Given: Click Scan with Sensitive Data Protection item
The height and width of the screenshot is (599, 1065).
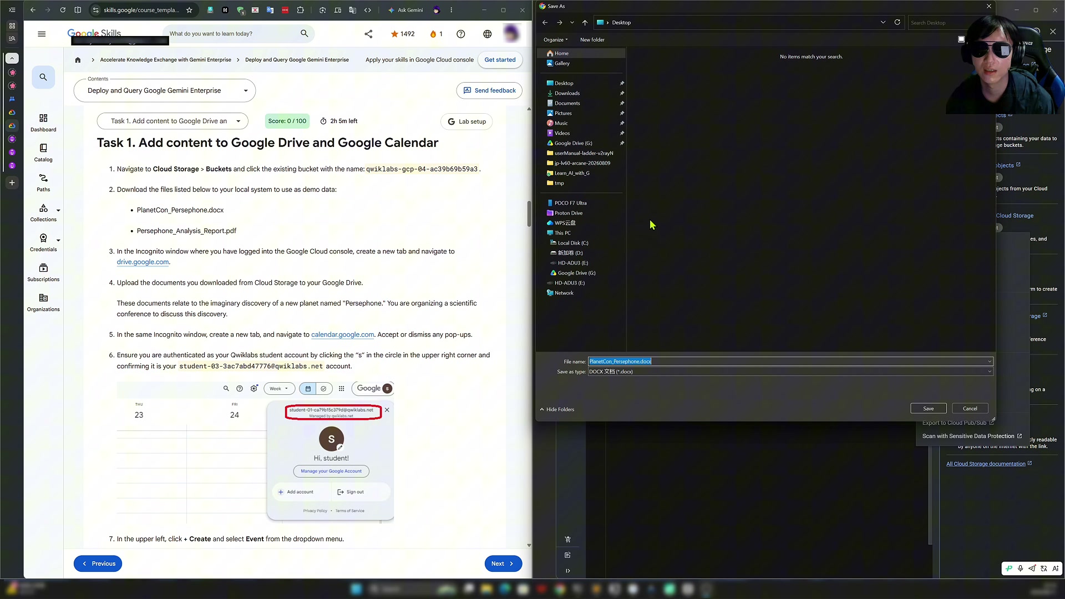Looking at the screenshot, I should 972,436.
